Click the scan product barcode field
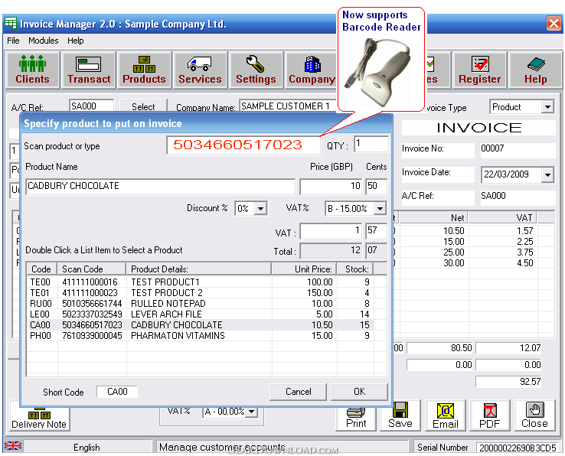The width and height of the screenshot is (565, 456). (x=243, y=145)
